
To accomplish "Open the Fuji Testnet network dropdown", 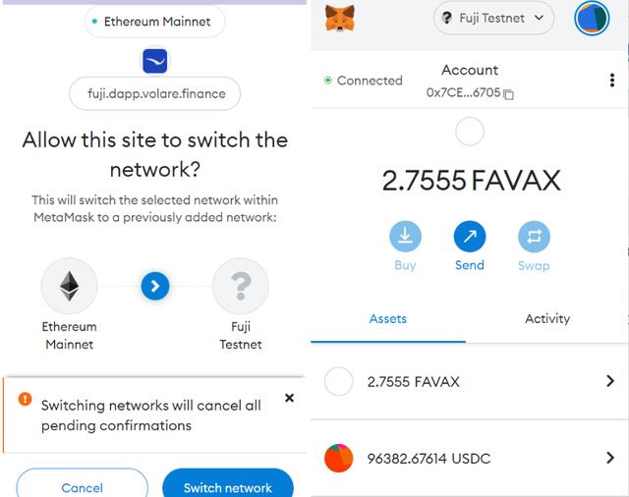I will 493,18.
